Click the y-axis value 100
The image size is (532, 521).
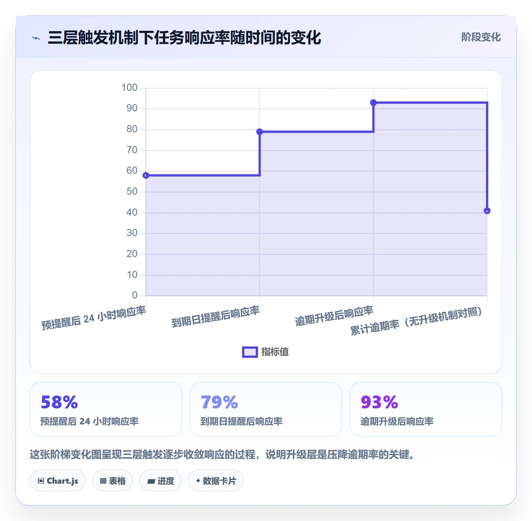click(129, 87)
